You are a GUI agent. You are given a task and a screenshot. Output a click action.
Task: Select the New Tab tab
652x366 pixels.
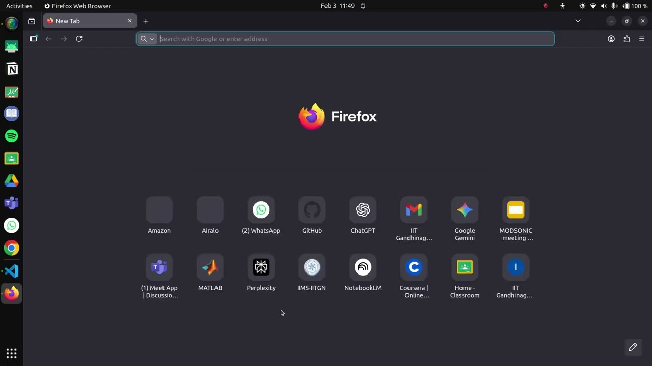pos(89,21)
